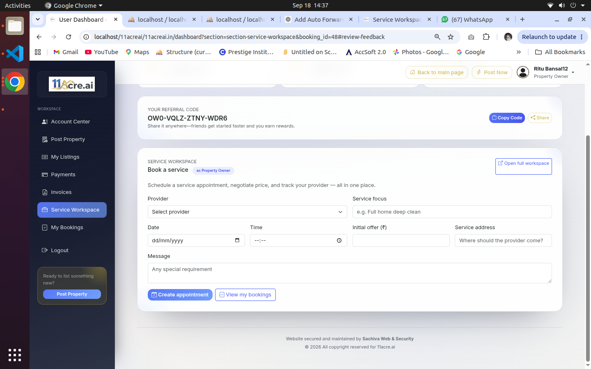Image resolution: width=591 pixels, height=369 pixels.
Task: Open the date picker calendar icon
Action: [x=237, y=240]
